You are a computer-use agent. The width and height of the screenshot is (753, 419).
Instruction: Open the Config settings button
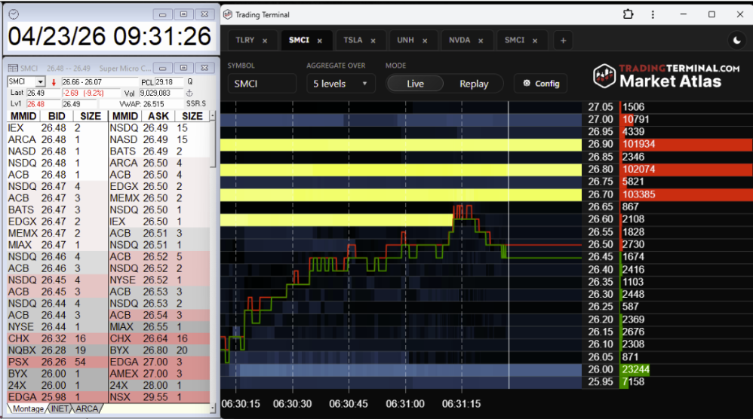[x=542, y=84]
